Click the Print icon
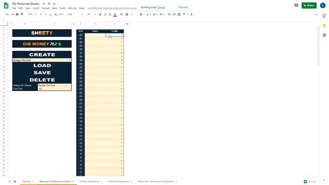The width and height of the screenshot is (329, 185). [x=17, y=14]
